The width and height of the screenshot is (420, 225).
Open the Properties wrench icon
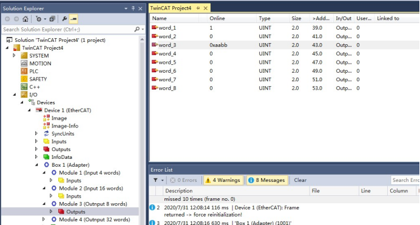click(x=64, y=19)
